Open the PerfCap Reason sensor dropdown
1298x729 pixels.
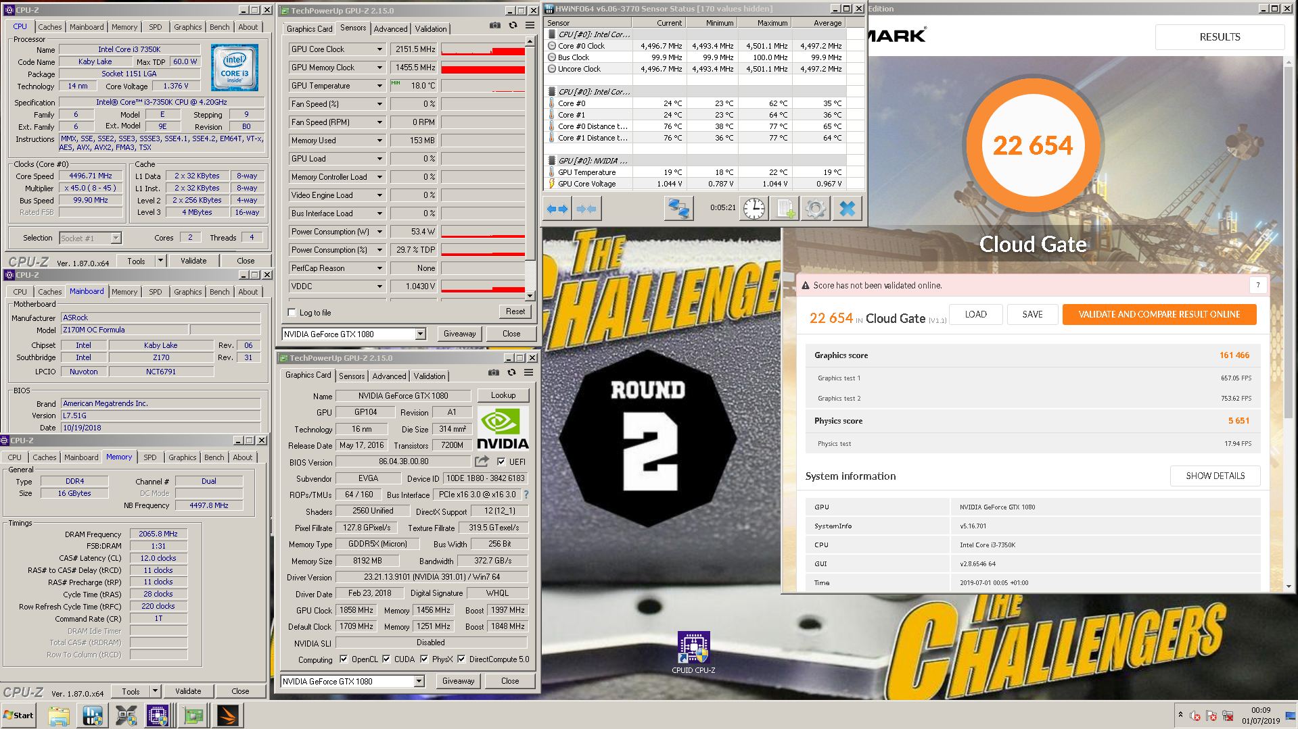379,268
